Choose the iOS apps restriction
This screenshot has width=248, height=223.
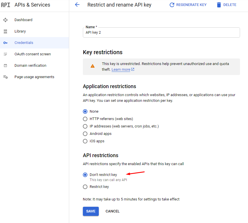85,141
